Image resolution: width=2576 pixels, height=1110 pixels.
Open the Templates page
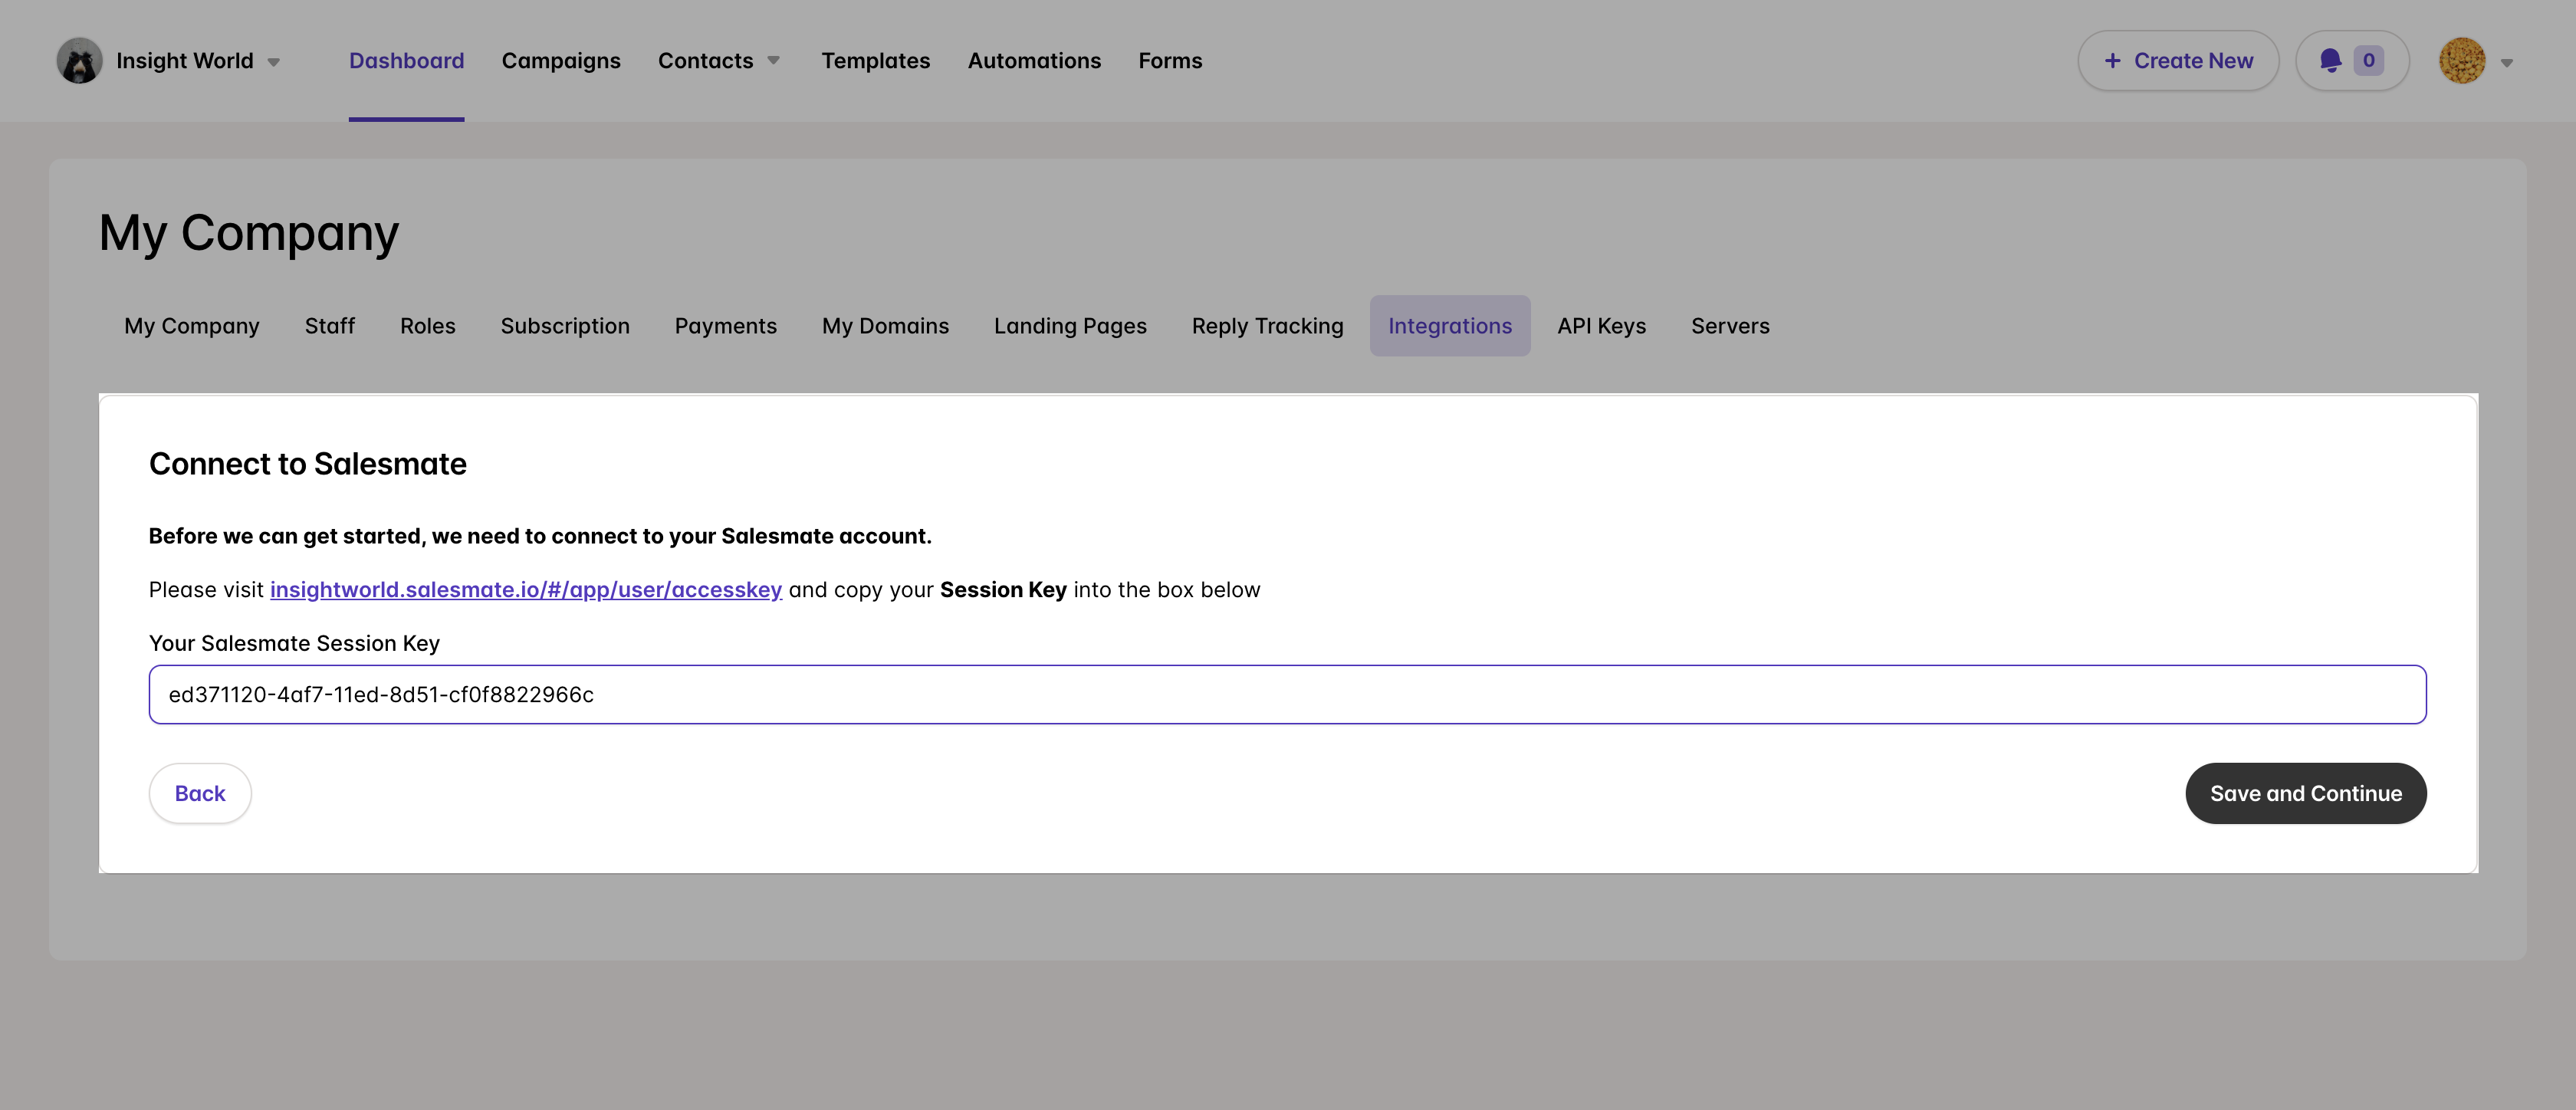click(x=876, y=61)
